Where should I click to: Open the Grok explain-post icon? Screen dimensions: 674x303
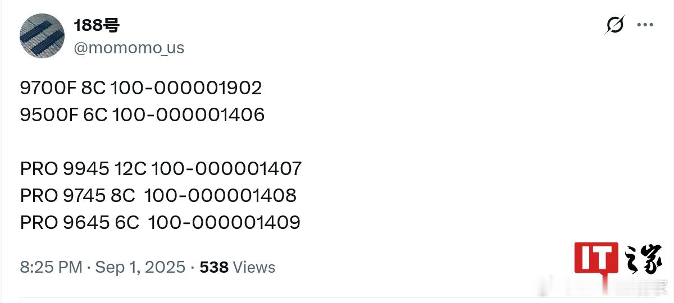[615, 25]
